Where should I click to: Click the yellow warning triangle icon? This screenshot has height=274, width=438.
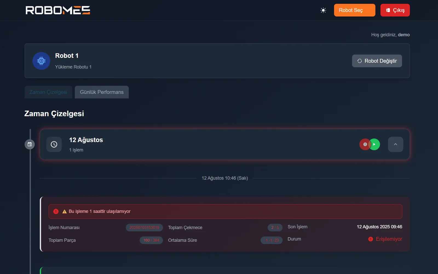pyautogui.click(x=65, y=212)
